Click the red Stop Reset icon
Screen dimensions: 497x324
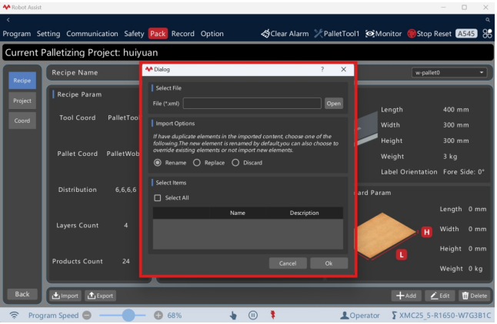[412, 34]
